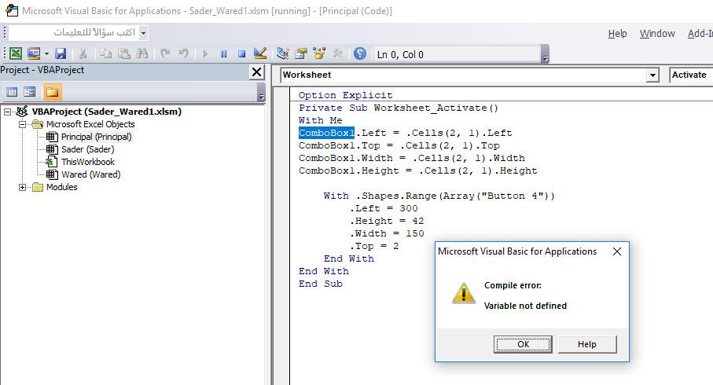Open the Object Browser icon
The width and height of the screenshot is (713, 385).
click(x=319, y=53)
